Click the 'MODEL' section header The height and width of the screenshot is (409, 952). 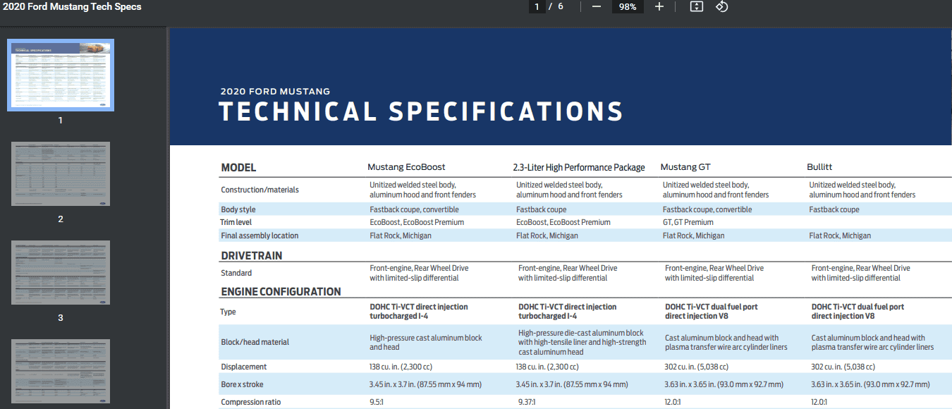coord(238,168)
